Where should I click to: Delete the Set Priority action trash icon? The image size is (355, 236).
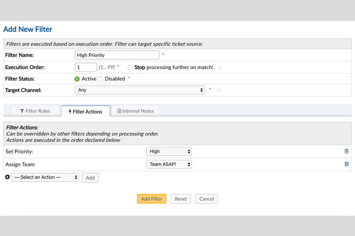pos(346,151)
